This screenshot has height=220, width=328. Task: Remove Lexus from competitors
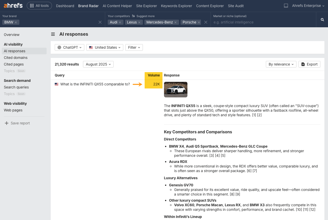pyautogui.click(x=139, y=22)
